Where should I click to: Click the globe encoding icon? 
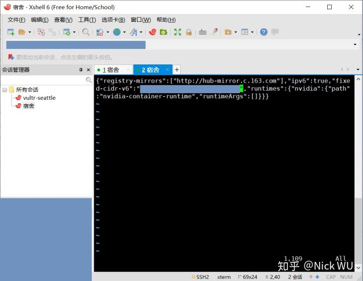click(116, 32)
